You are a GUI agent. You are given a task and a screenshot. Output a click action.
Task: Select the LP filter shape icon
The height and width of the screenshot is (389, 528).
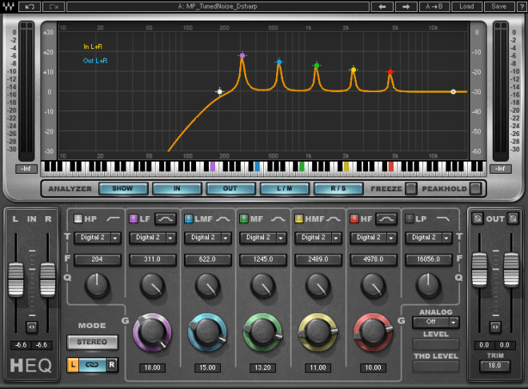(443, 219)
